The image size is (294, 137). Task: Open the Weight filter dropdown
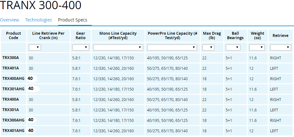tap(257, 47)
